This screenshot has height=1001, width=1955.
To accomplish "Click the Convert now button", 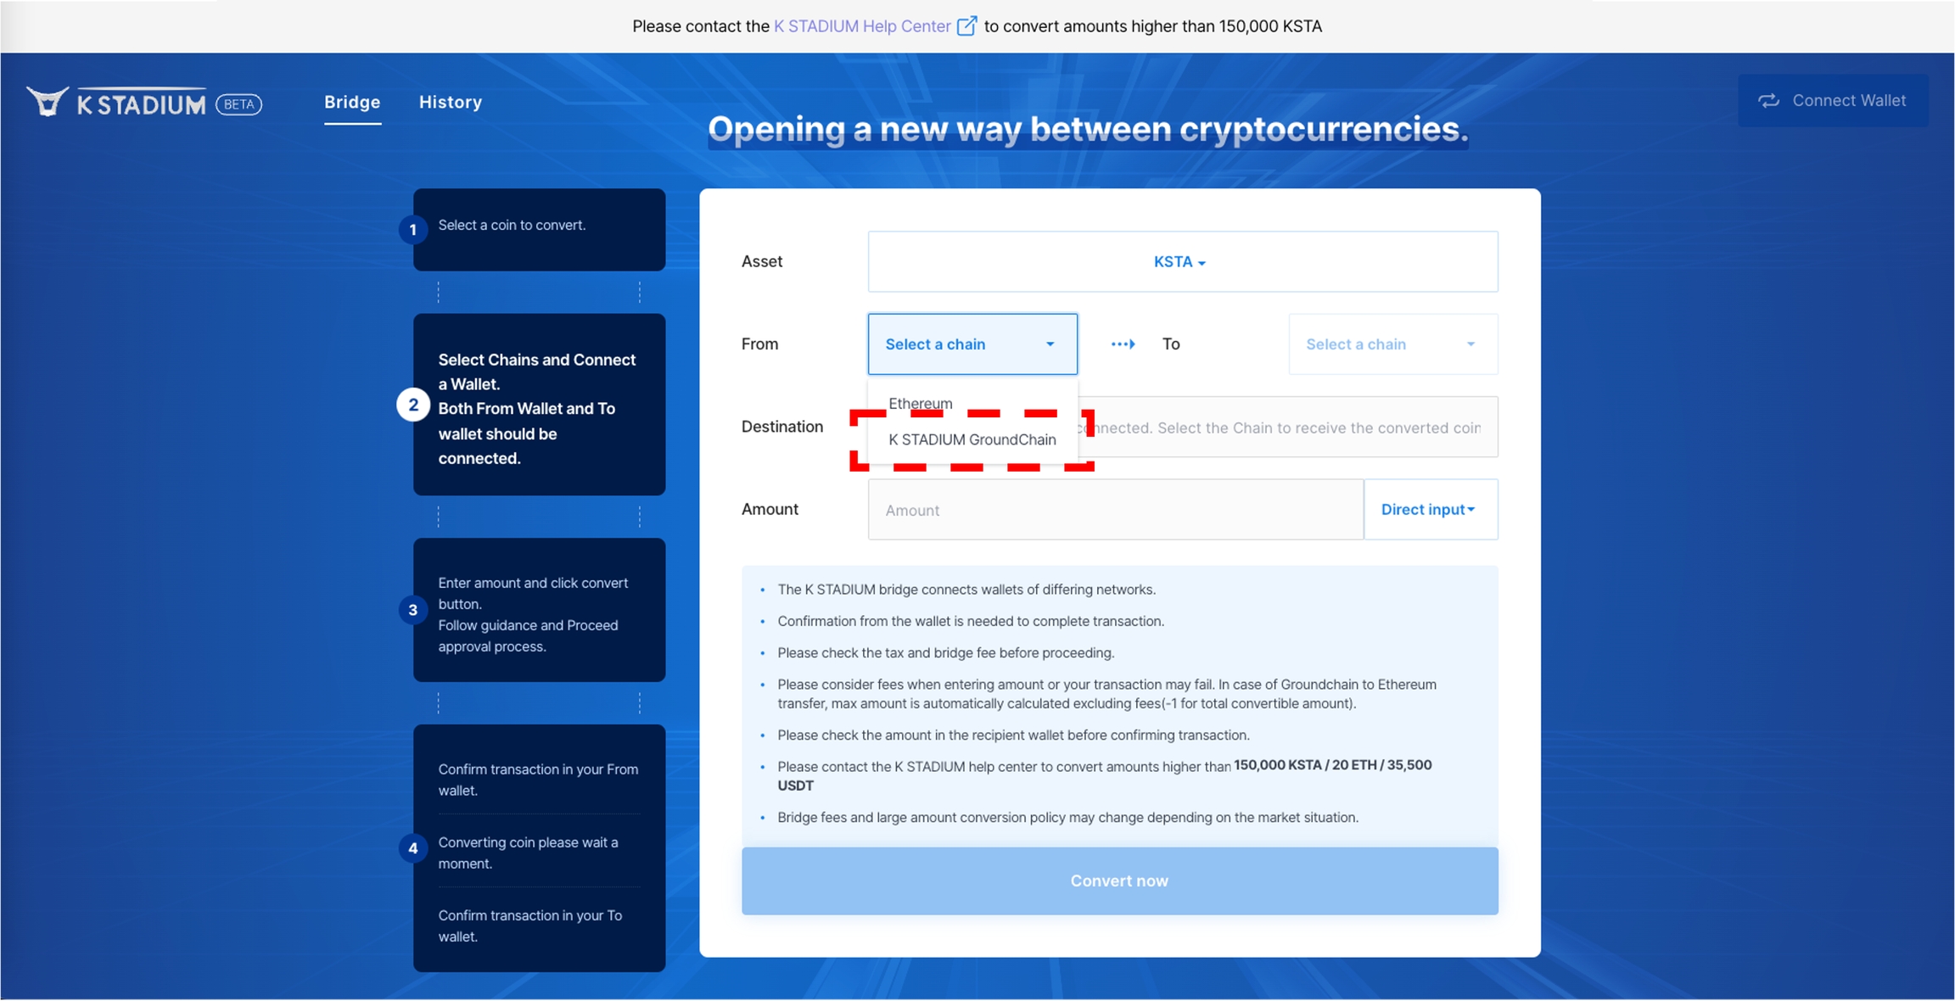I will [x=1119, y=881].
